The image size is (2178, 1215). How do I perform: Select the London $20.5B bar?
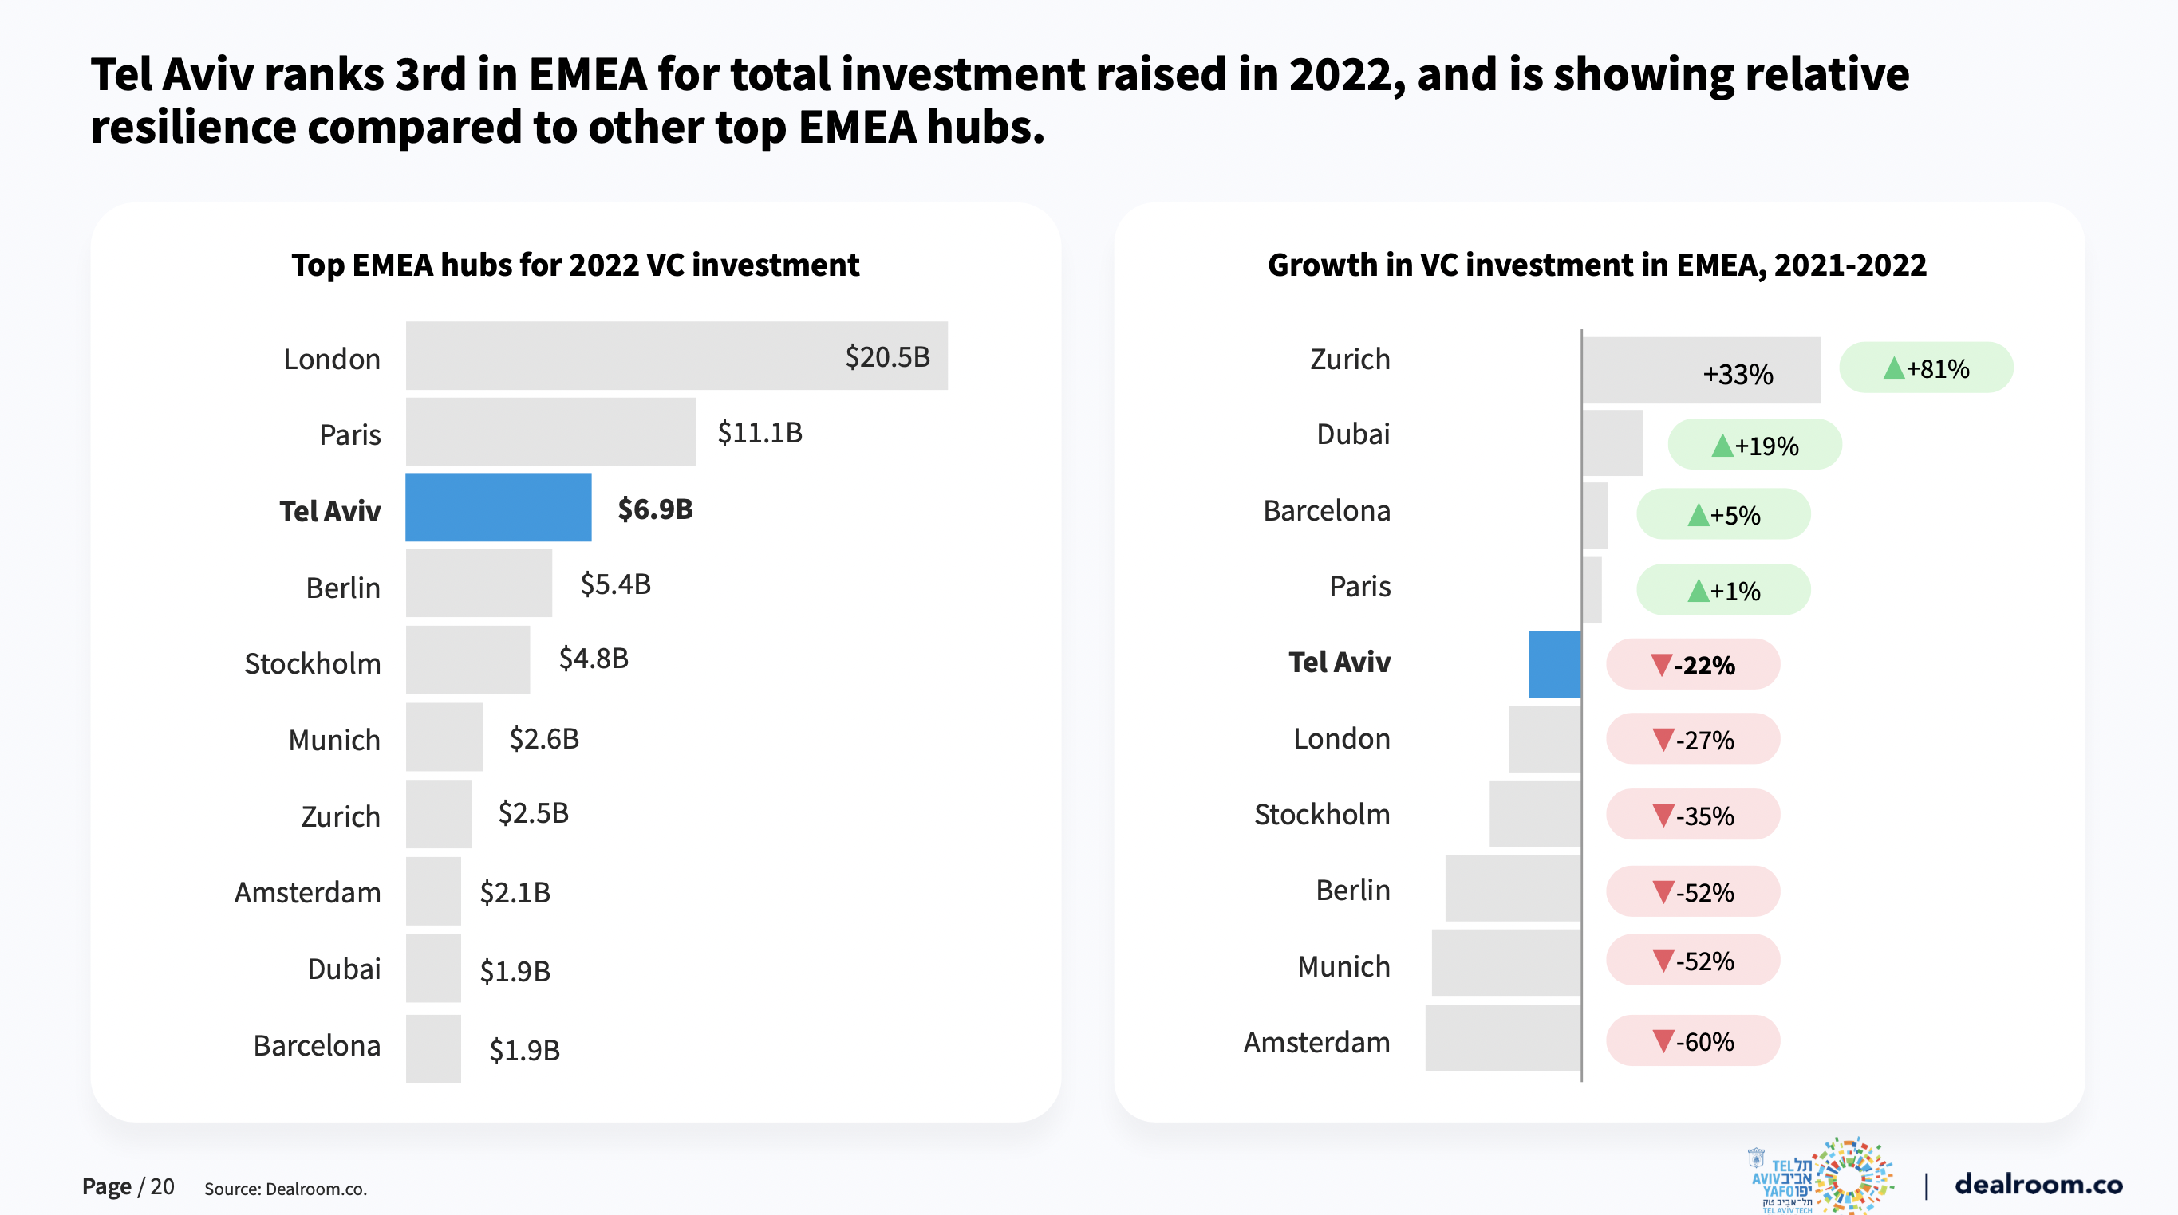point(677,356)
